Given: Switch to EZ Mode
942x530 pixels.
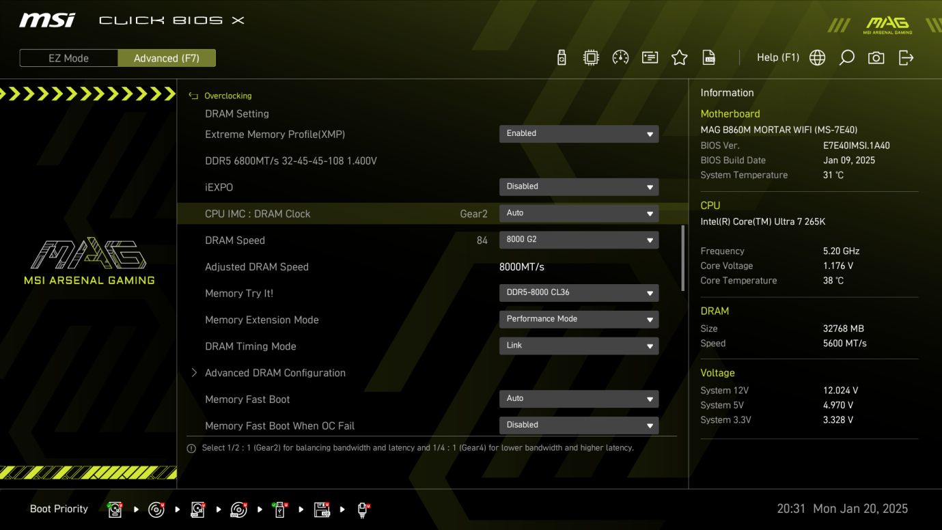Looking at the screenshot, I should (x=68, y=58).
